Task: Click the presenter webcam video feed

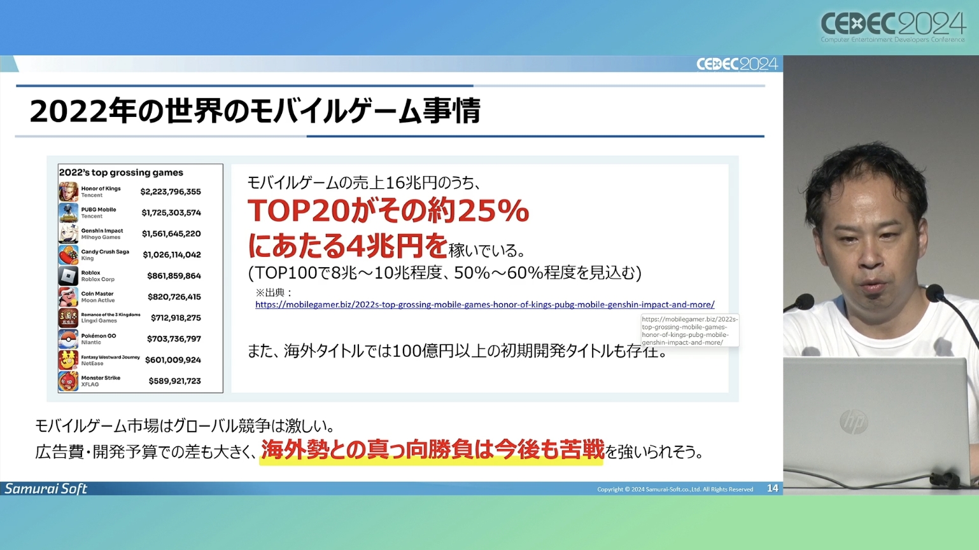Action: 881,275
